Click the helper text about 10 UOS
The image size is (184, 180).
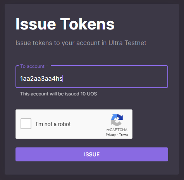[58, 94]
